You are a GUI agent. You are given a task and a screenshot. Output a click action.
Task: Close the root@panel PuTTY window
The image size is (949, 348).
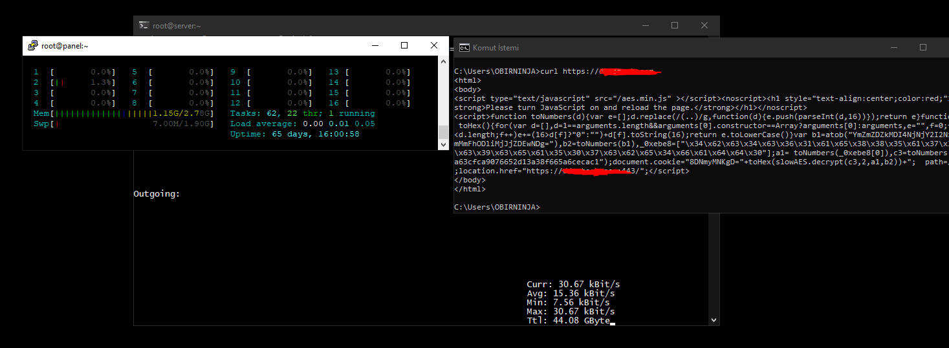click(434, 45)
